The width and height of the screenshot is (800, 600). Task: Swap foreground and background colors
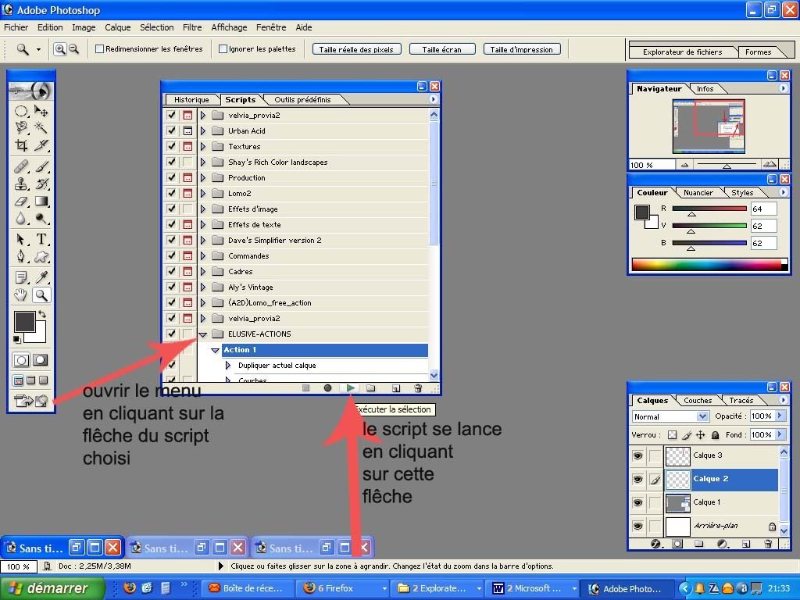tap(42, 314)
